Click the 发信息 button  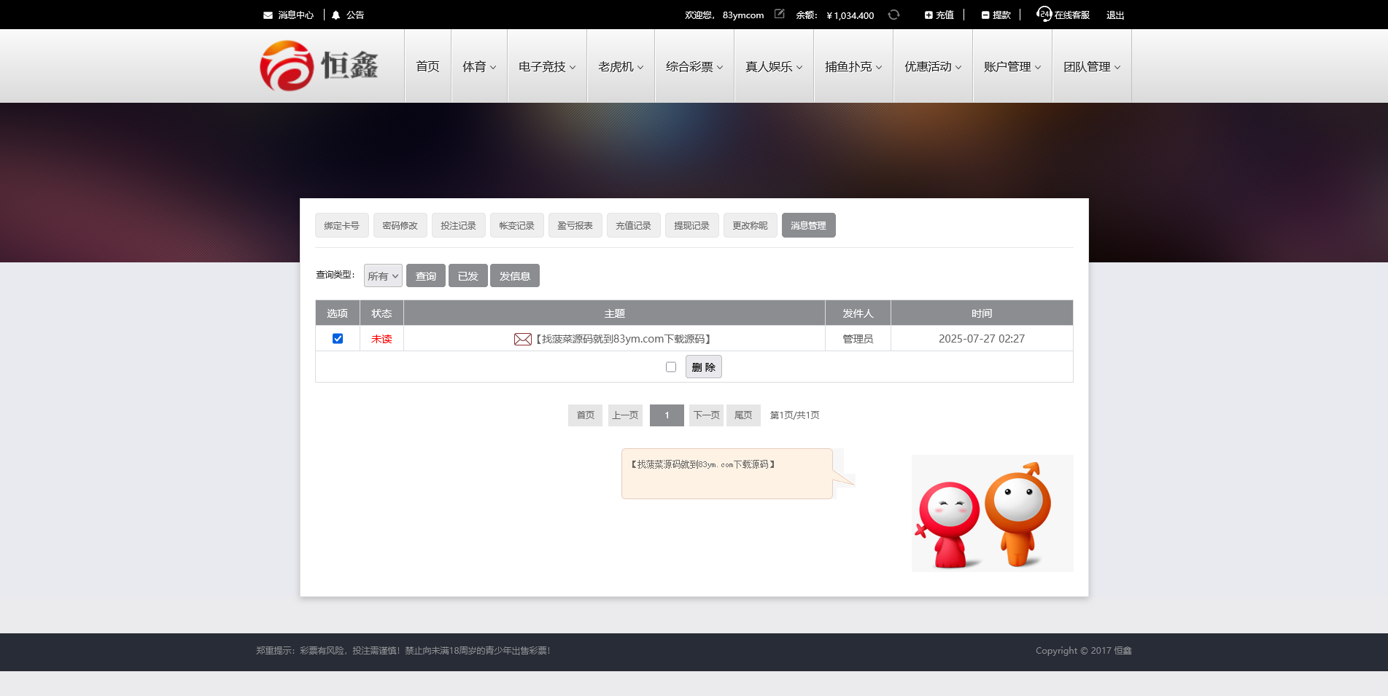(x=515, y=275)
